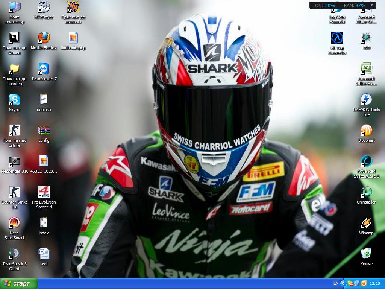Select the Skype desktop icon

tap(14, 100)
